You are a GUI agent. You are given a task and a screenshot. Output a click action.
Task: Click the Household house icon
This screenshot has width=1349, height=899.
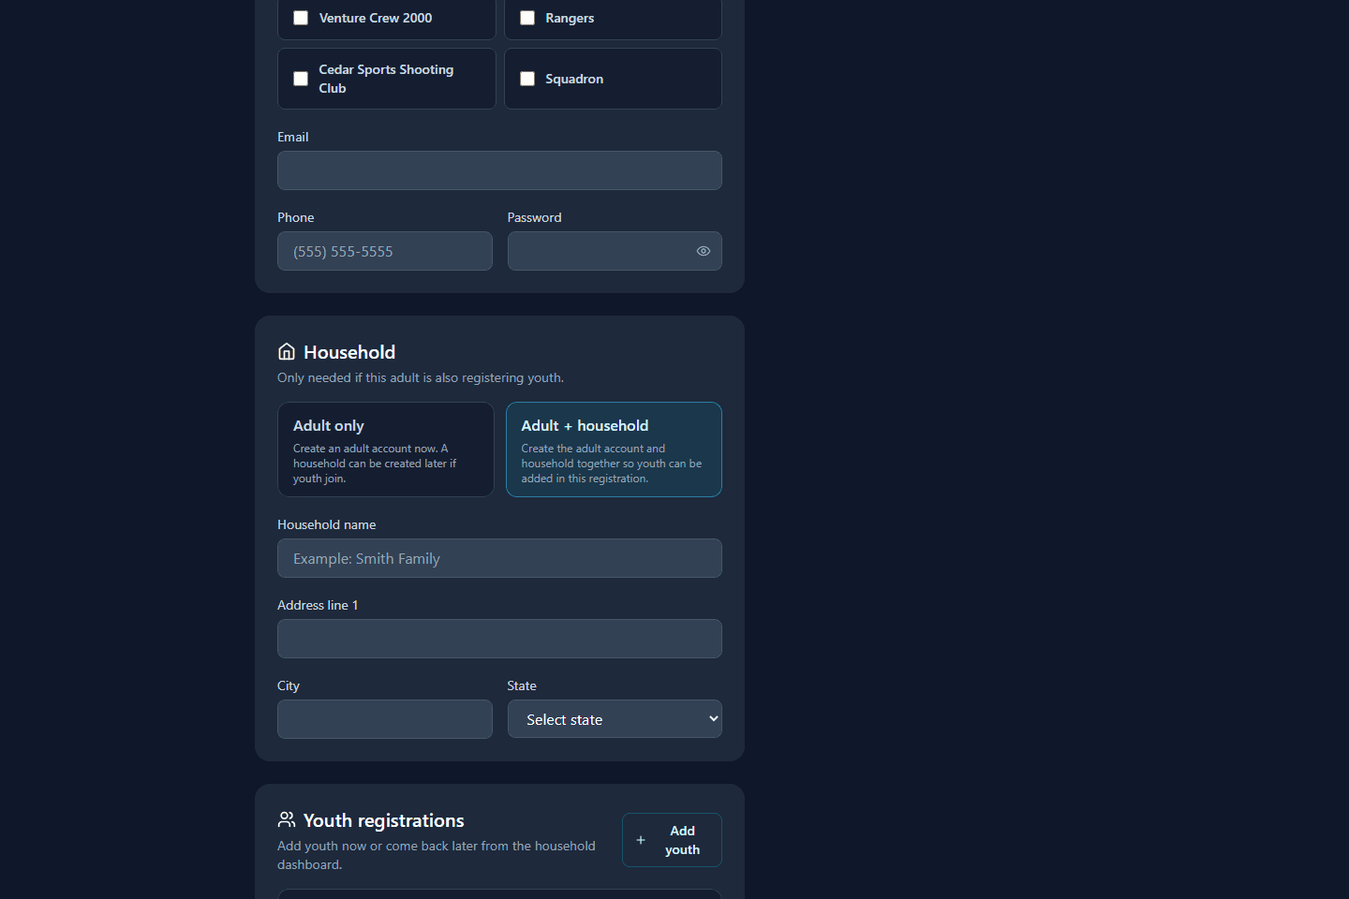pyautogui.click(x=287, y=351)
